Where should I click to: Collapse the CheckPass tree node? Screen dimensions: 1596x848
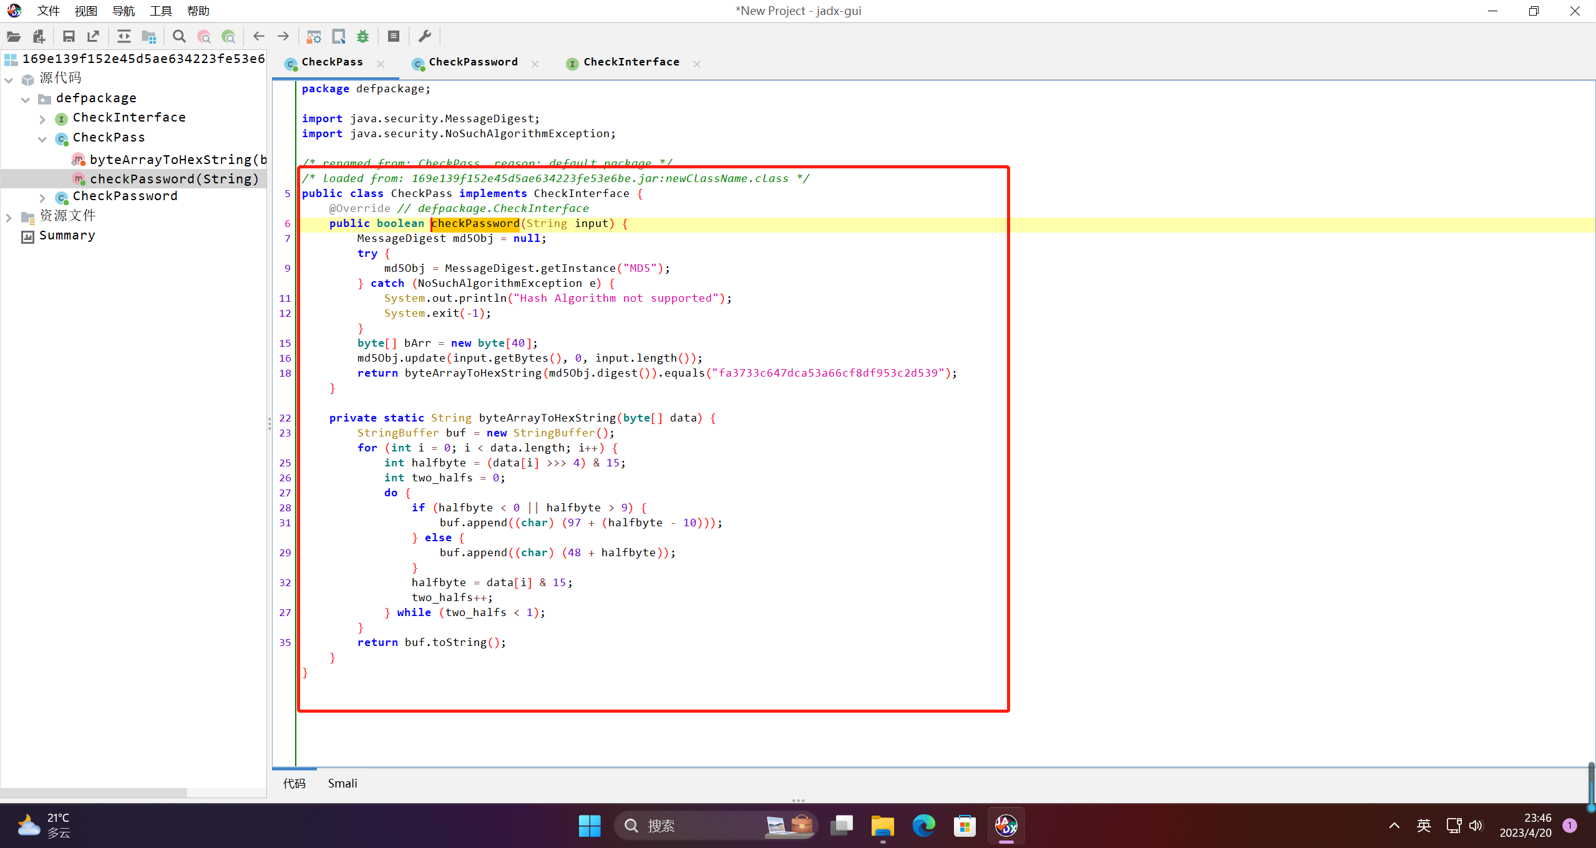click(42, 139)
